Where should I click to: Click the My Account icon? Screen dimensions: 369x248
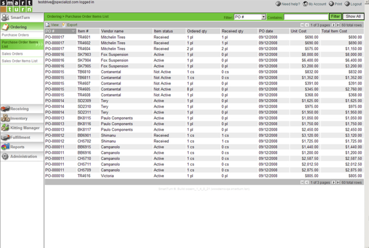(x=305, y=4)
